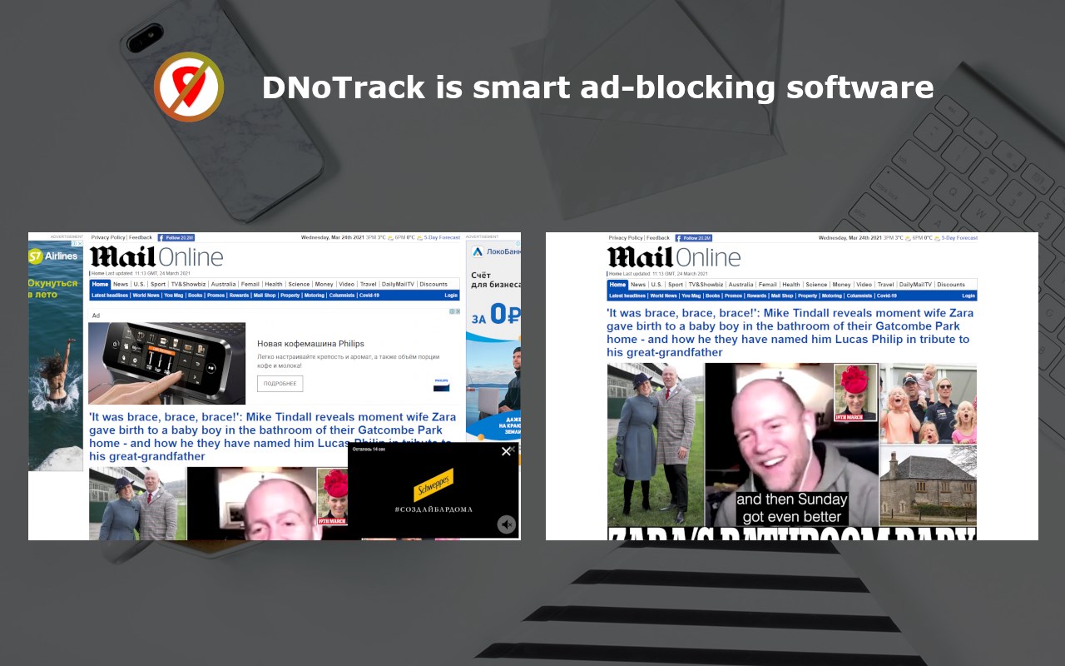1065x666 pixels.
Task: Open 5-Day Forecast link in left screenshot
Action: pos(442,237)
